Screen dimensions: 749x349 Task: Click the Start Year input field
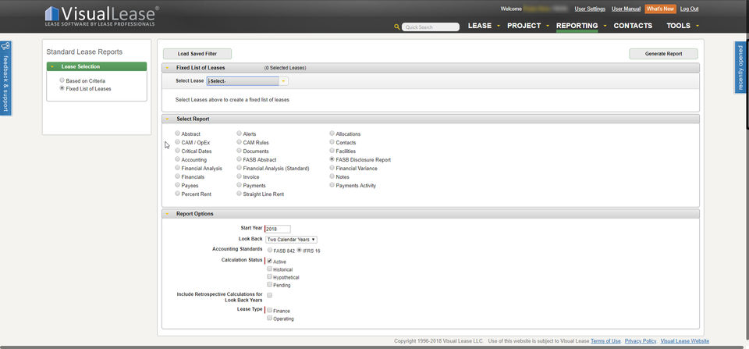coord(278,229)
